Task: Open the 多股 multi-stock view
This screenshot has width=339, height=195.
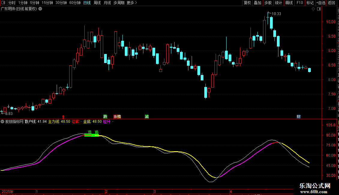Action: pyautogui.click(x=268, y=3)
